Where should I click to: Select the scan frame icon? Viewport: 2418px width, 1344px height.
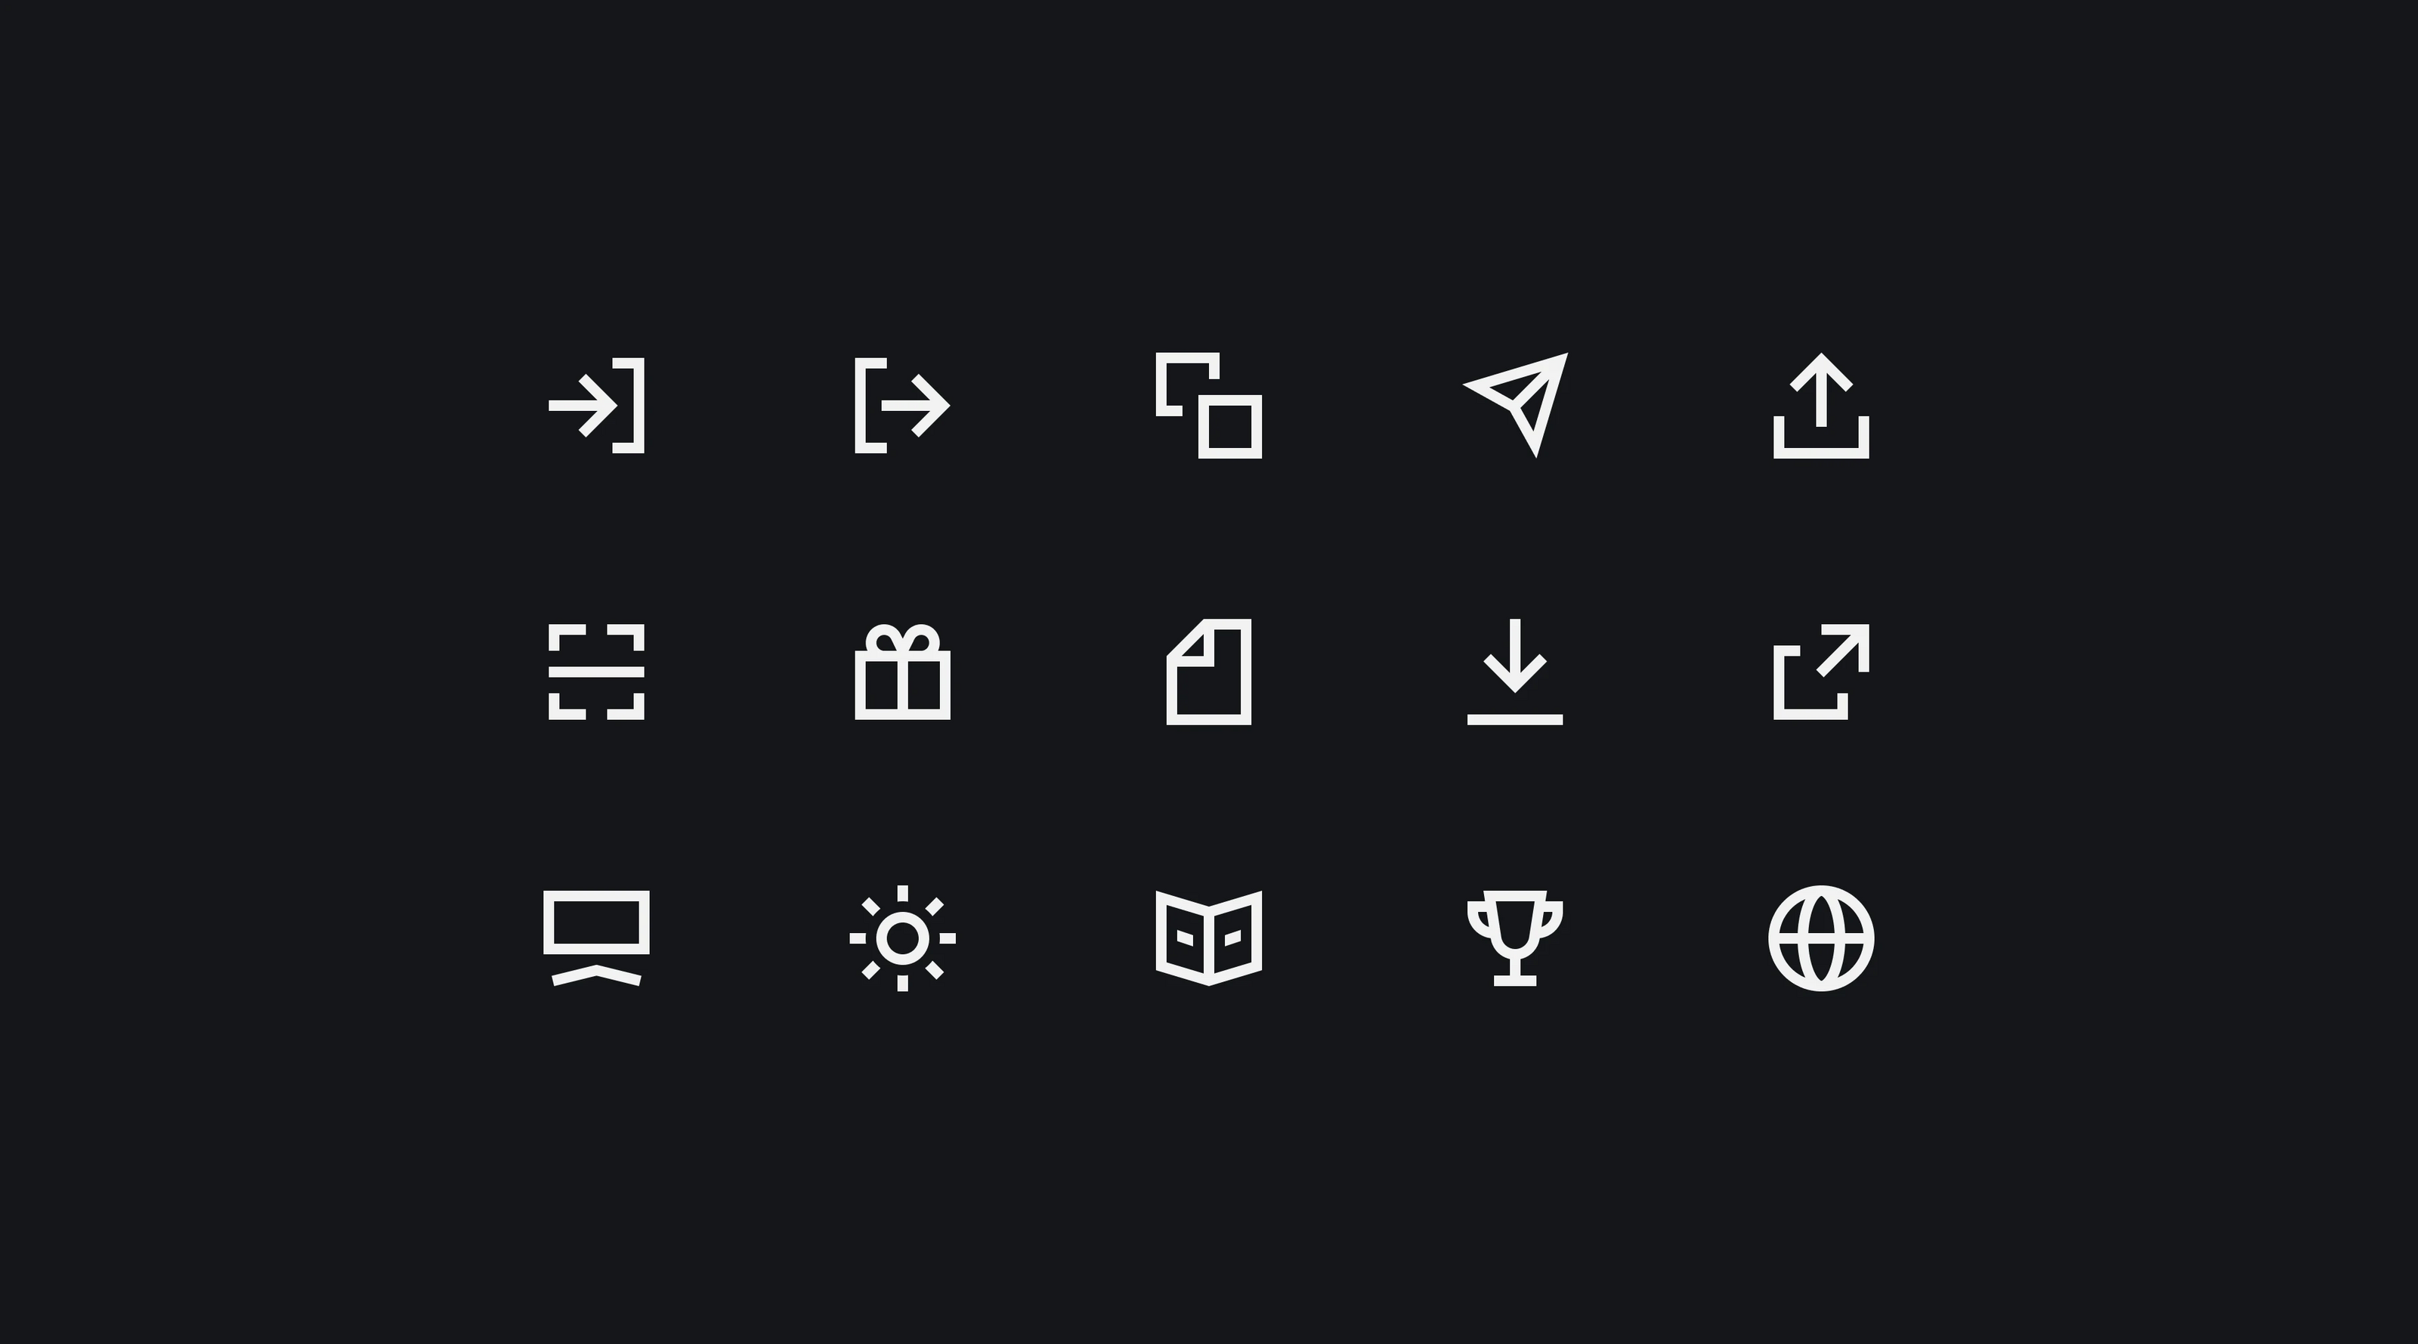pos(596,672)
